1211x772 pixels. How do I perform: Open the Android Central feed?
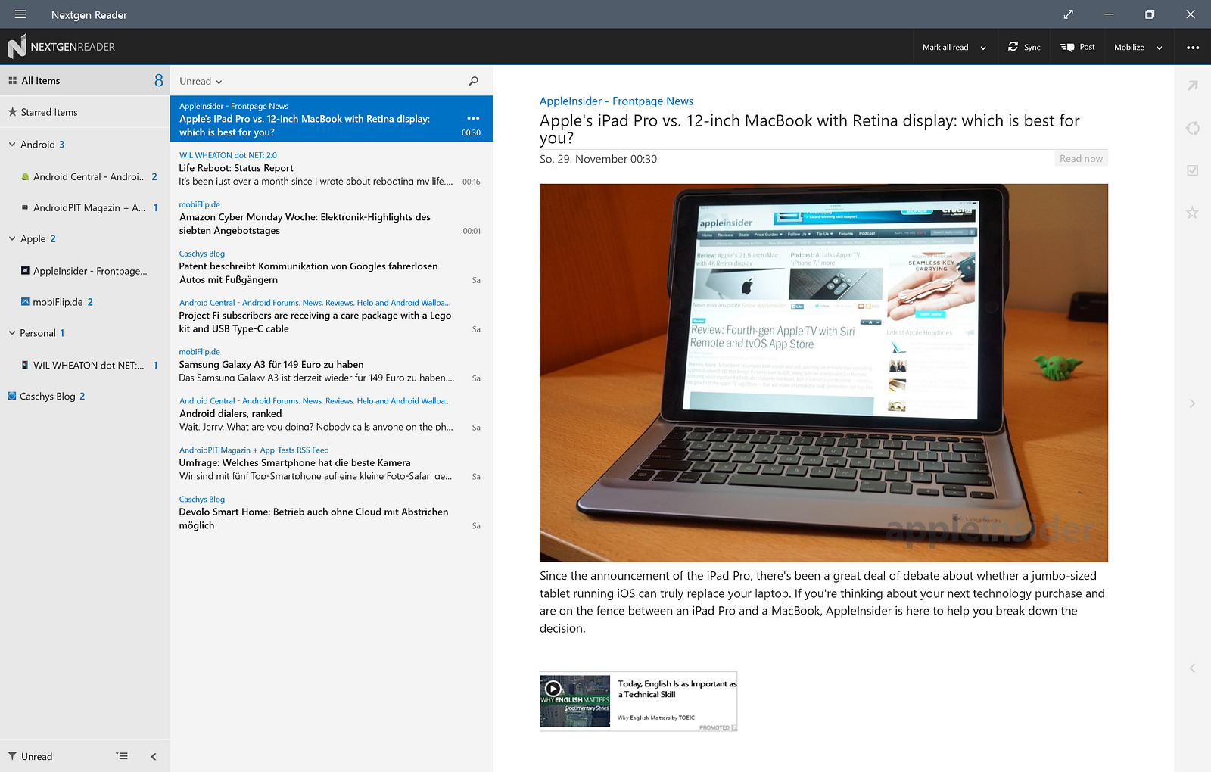click(x=85, y=176)
